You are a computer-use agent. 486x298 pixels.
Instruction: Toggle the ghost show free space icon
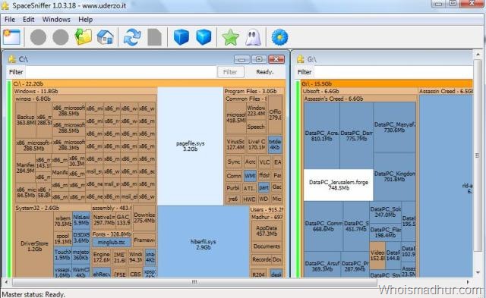(253, 37)
